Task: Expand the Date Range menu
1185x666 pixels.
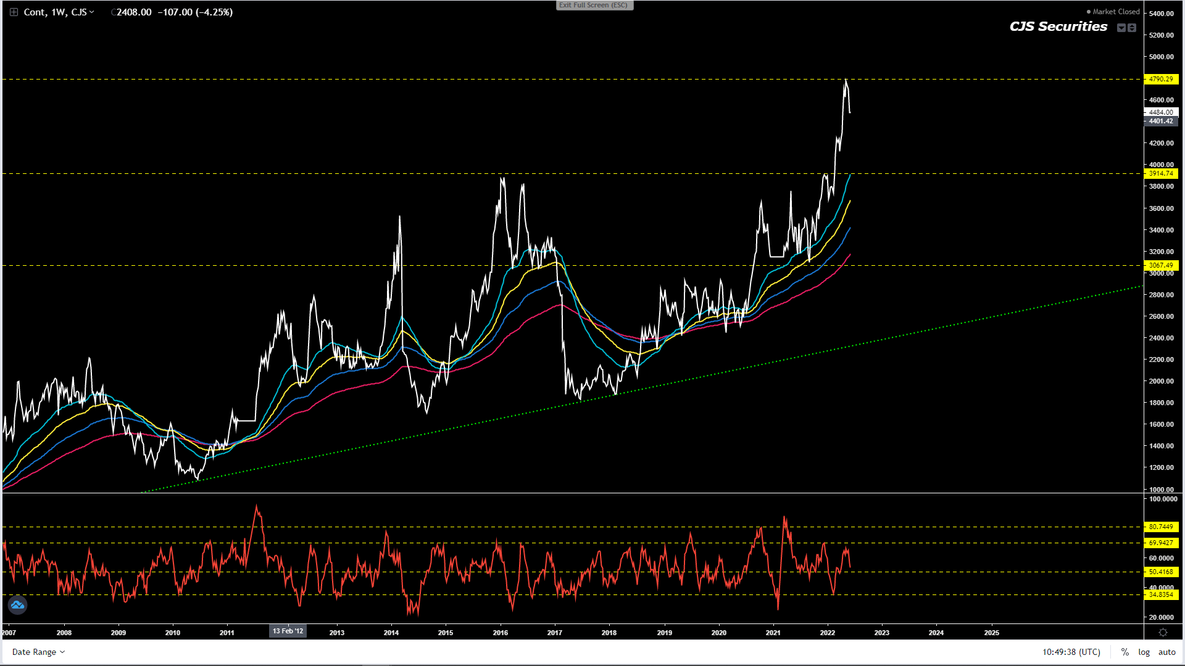Action: pyautogui.click(x=38, y=652)
